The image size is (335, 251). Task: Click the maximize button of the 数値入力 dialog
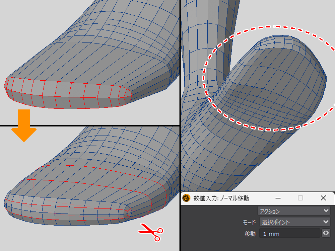[x=300, y=198]
